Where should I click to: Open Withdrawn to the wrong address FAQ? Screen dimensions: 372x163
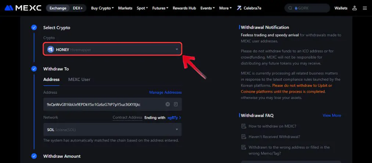click(289, 150)
